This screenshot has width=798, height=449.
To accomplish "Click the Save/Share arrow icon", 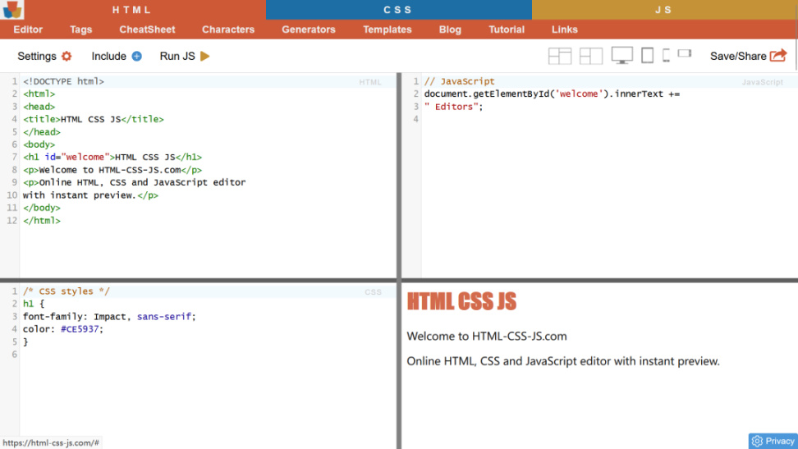I will (x=778, y=56).
